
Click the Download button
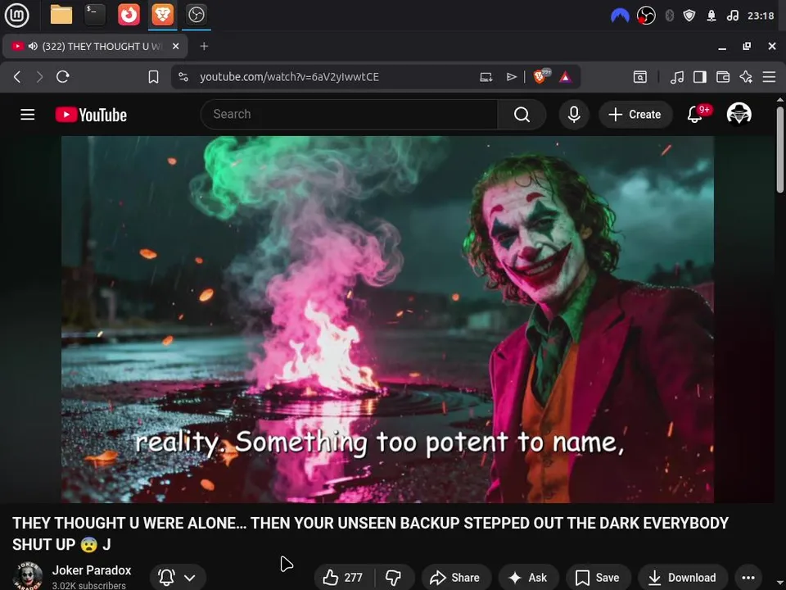click(x=683, y=578)
